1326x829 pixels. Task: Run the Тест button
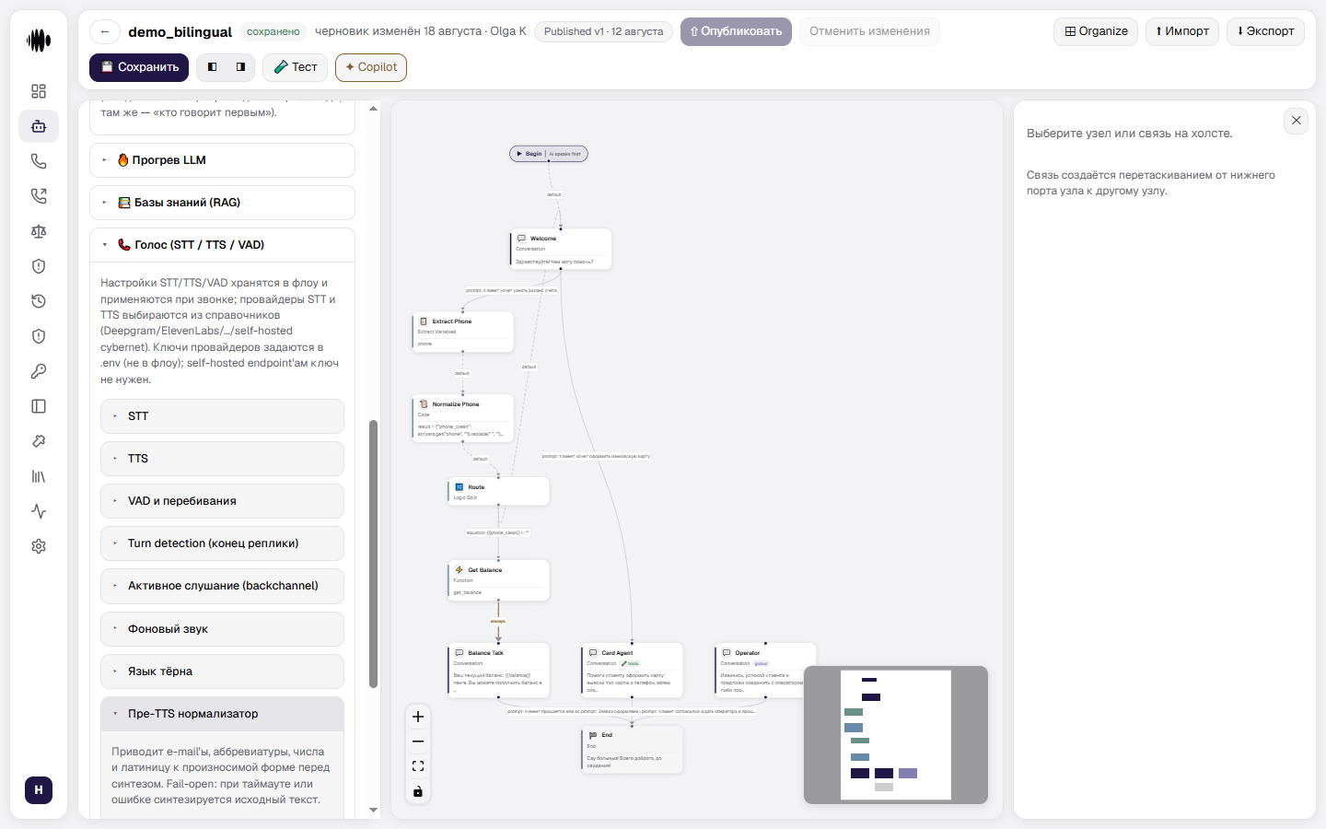tap(296, 67)
